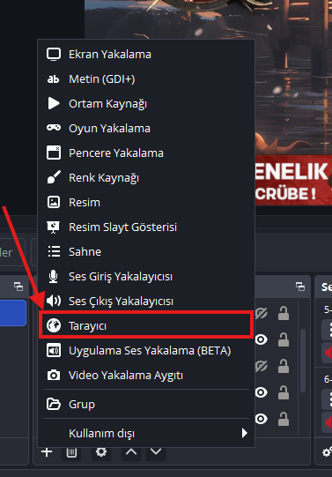Add a Resim image source
Screen dimensions: 332x477
(x=146, y=202)
